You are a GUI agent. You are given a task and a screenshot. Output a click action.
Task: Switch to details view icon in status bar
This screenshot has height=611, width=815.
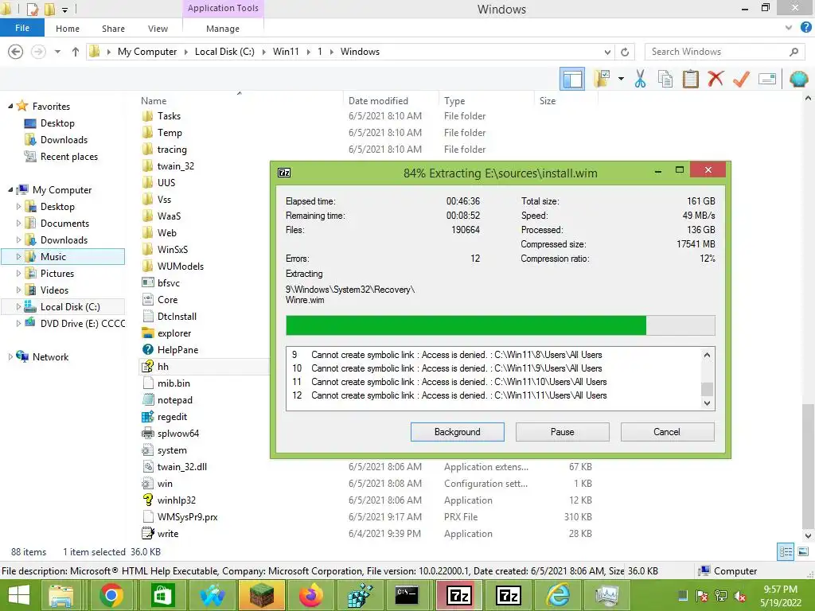coord(786,552)
